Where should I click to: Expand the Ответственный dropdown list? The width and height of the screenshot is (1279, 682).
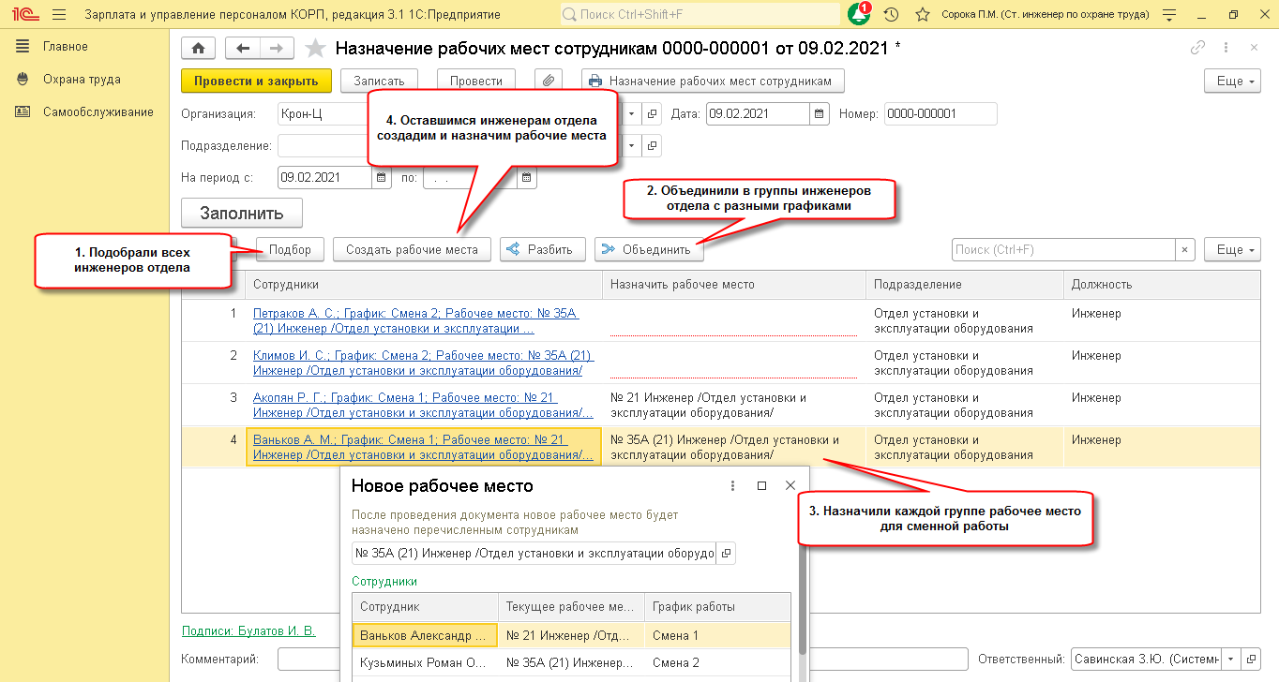click(x=1230, y=659)
